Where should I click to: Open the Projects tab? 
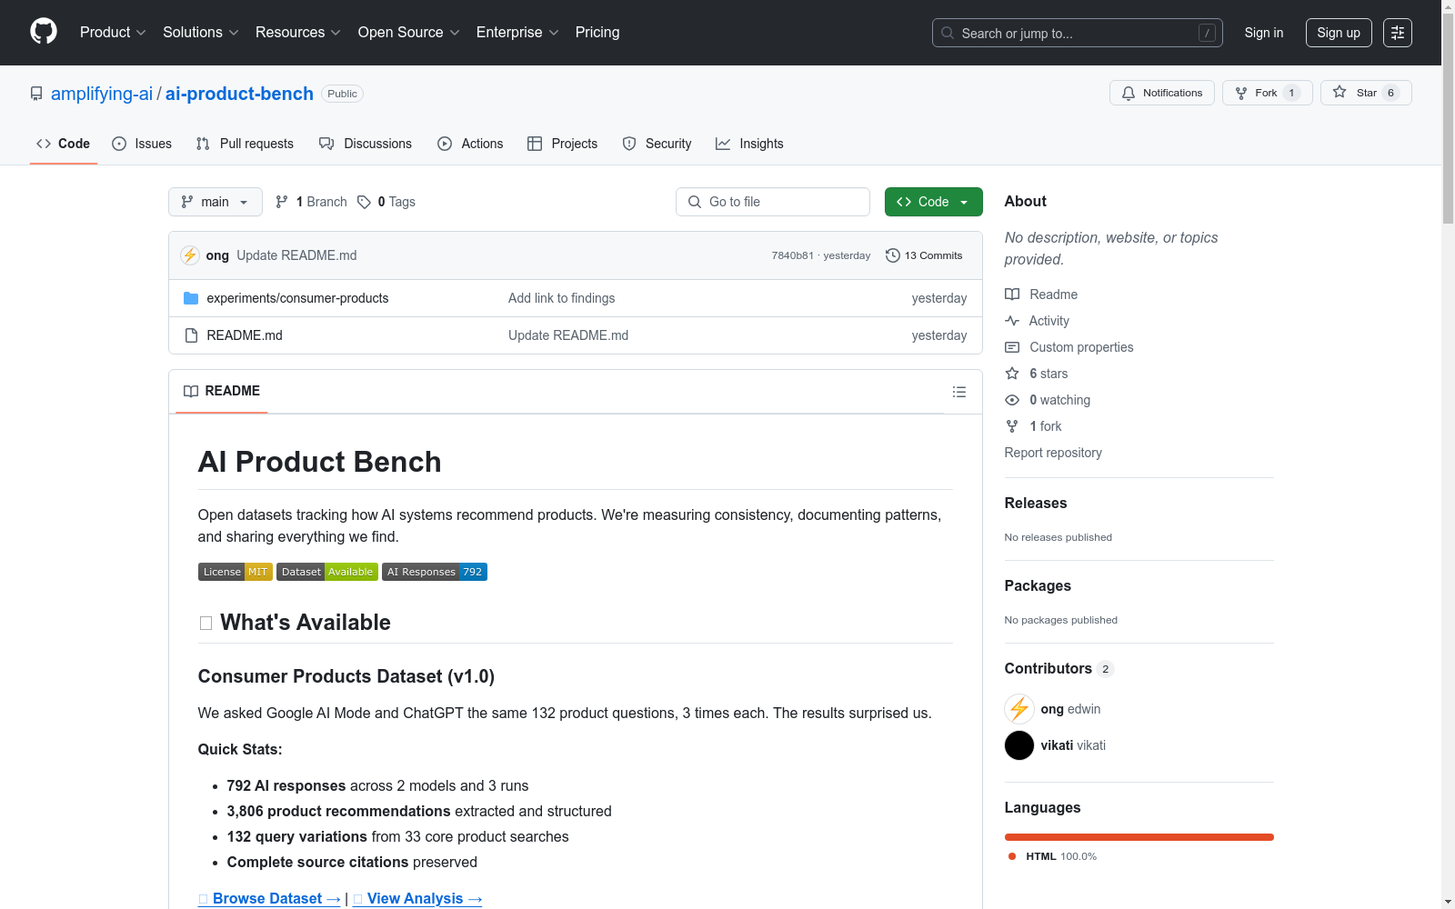click(563, 144)
